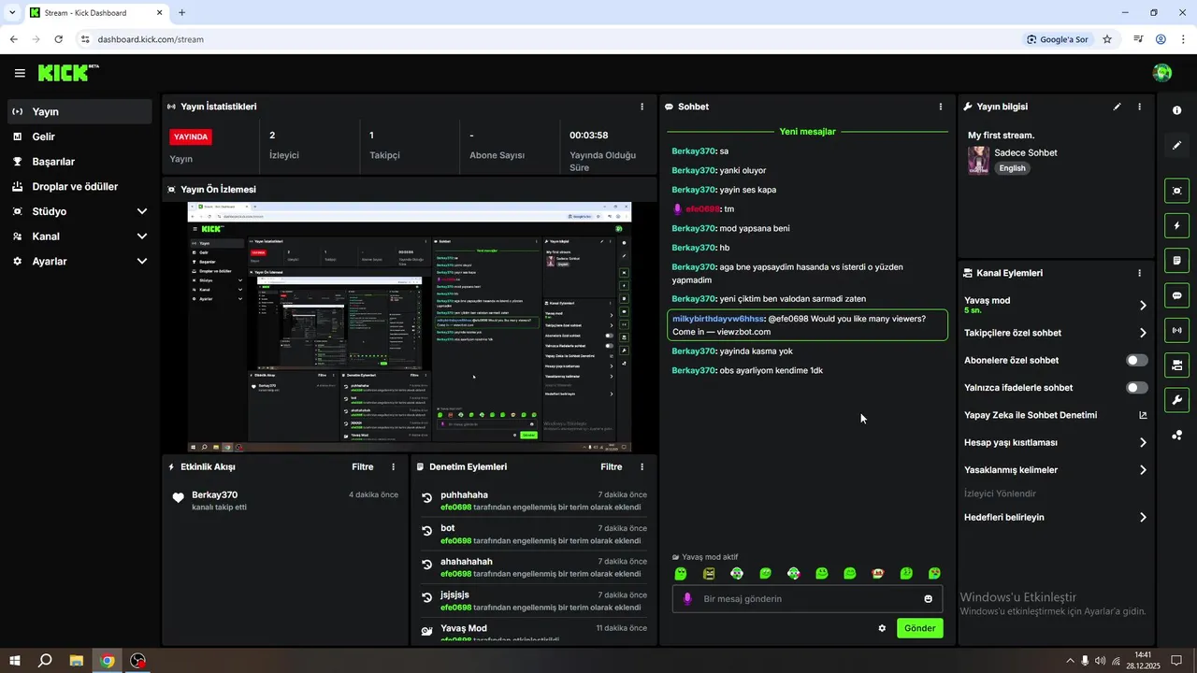The height and width of the screenshot is (673, 1197).
Task: Toggle stream preview panel in right rail
Action: pyautogui.click(x=1176, y=191)
